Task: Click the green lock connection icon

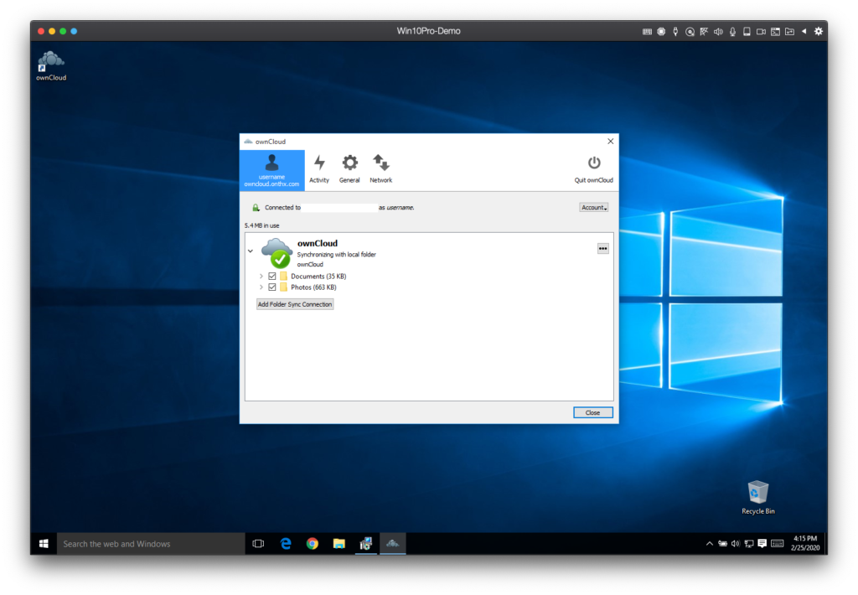Action: (x=256, y=208)
